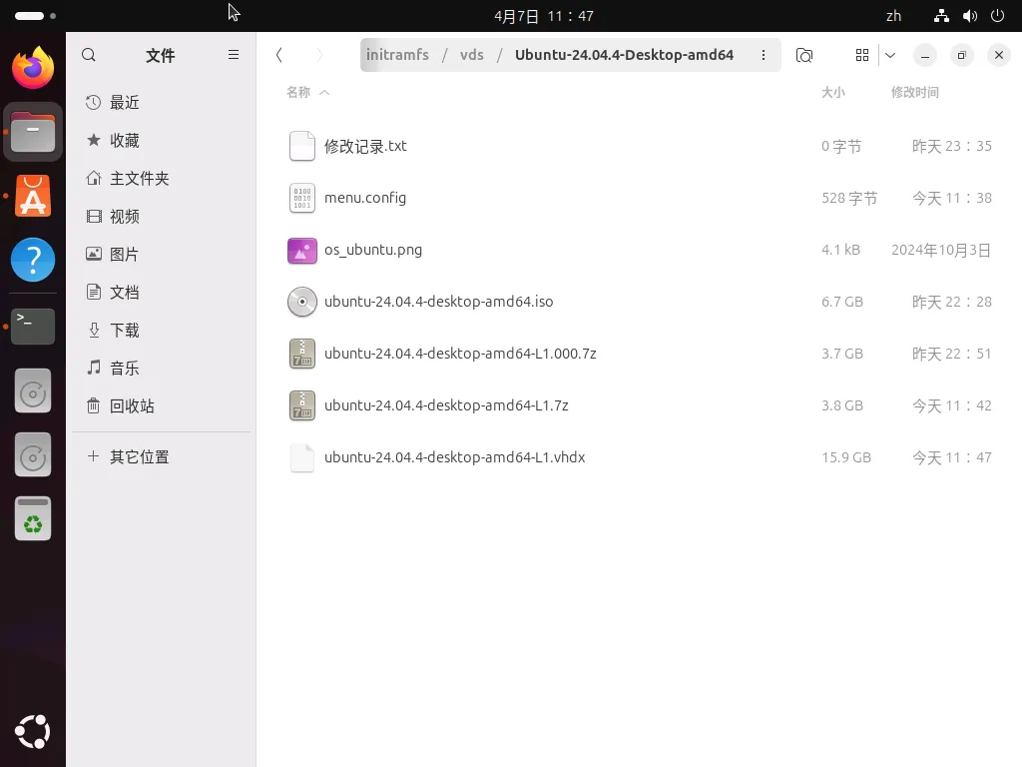Click the search icon in Files sidebar
1022x767 pixels.
pyautogui.click(x=89, y=55)
